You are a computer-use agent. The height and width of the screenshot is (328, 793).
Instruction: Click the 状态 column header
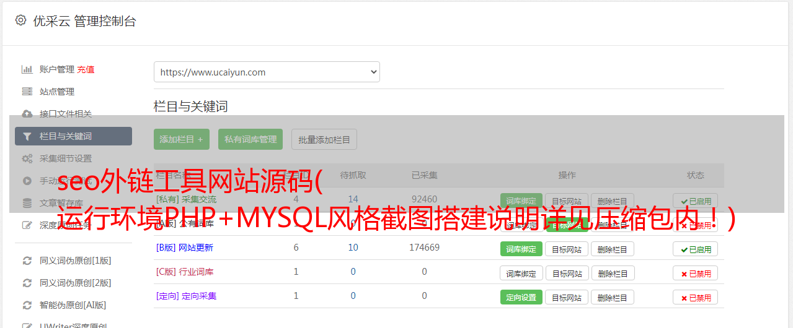coord(696,175)
